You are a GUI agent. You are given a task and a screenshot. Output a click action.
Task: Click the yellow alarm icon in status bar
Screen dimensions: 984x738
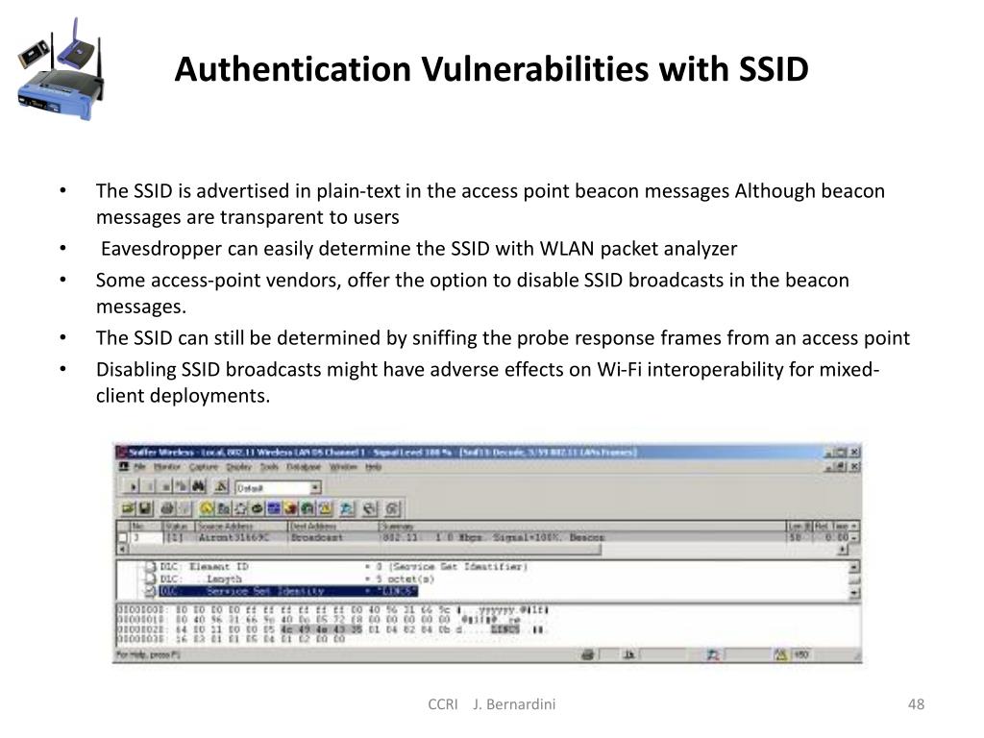780,654
